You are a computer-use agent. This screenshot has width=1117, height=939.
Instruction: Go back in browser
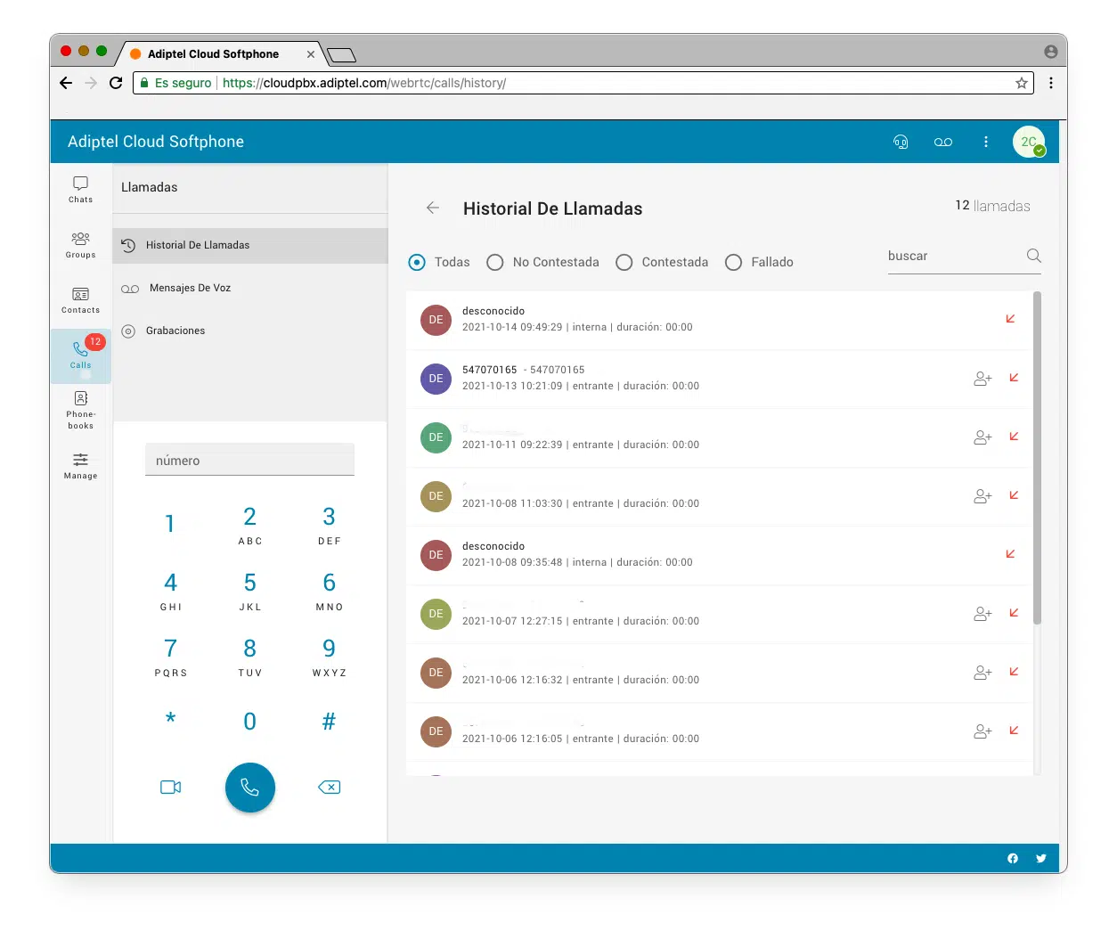click(66, 83)
